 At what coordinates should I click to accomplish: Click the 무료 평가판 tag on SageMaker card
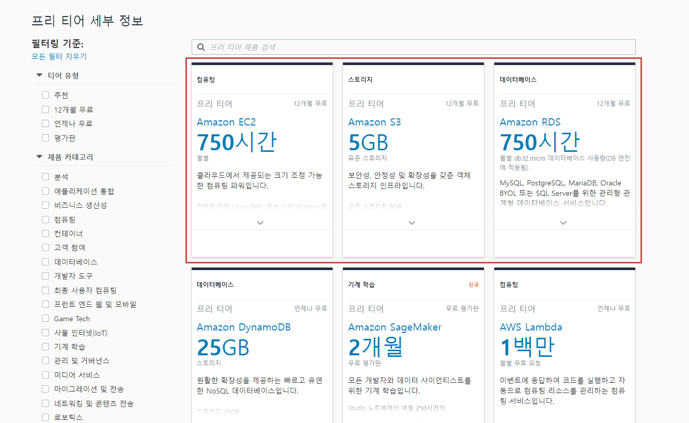click(x=462, y=308)
